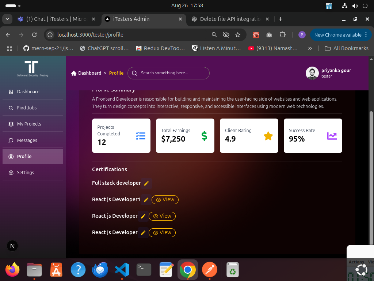Click edit pencil next to React js Developer1
Screen dimensions: 374x281
146,200
